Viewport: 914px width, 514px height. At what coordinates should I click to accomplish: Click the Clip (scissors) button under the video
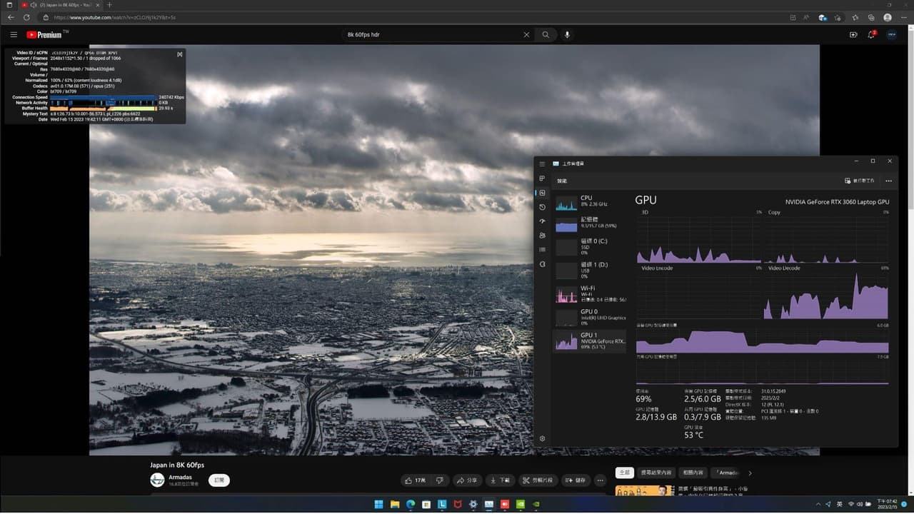pos(538,480)
